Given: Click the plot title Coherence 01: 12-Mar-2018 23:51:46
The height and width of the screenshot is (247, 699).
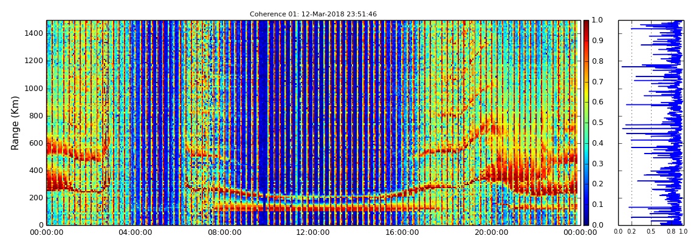Looking at the screenshot, I should pyautogui.click(x=313, y=14).
